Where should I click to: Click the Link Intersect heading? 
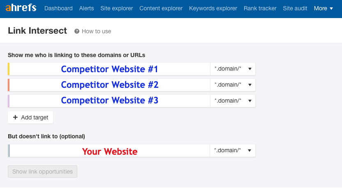pos(37,31)
